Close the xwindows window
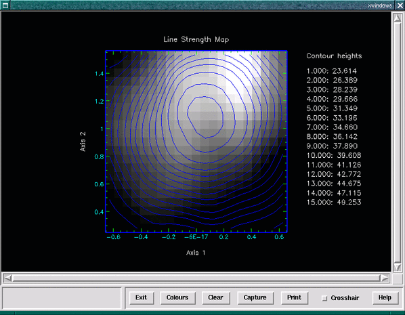Image resolution: width=405 pixels, height=315 pixels. pos(400,5)
